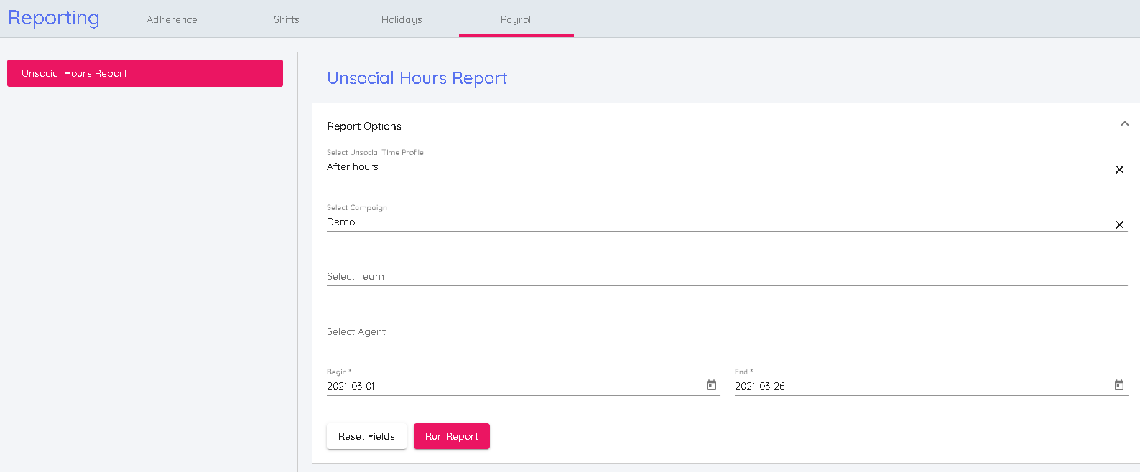
Task: Switch to the Adherence tab
Action: (172, 19)
